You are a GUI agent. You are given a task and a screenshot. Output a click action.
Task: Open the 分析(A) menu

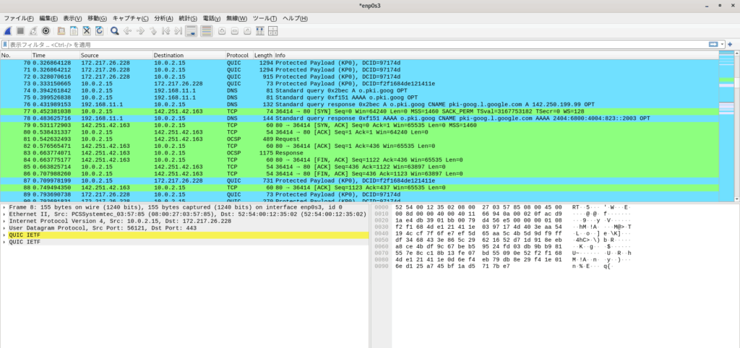point(163,18)
